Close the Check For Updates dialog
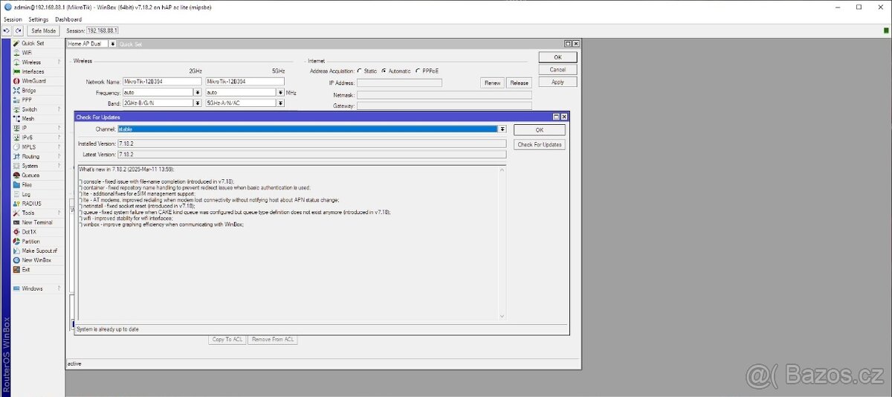The width and height of the screenshot is (892, 397). pos(564,117)
